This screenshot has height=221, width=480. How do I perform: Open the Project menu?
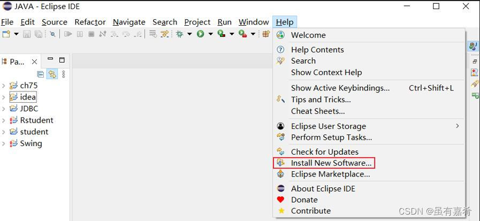coord(197,22)
